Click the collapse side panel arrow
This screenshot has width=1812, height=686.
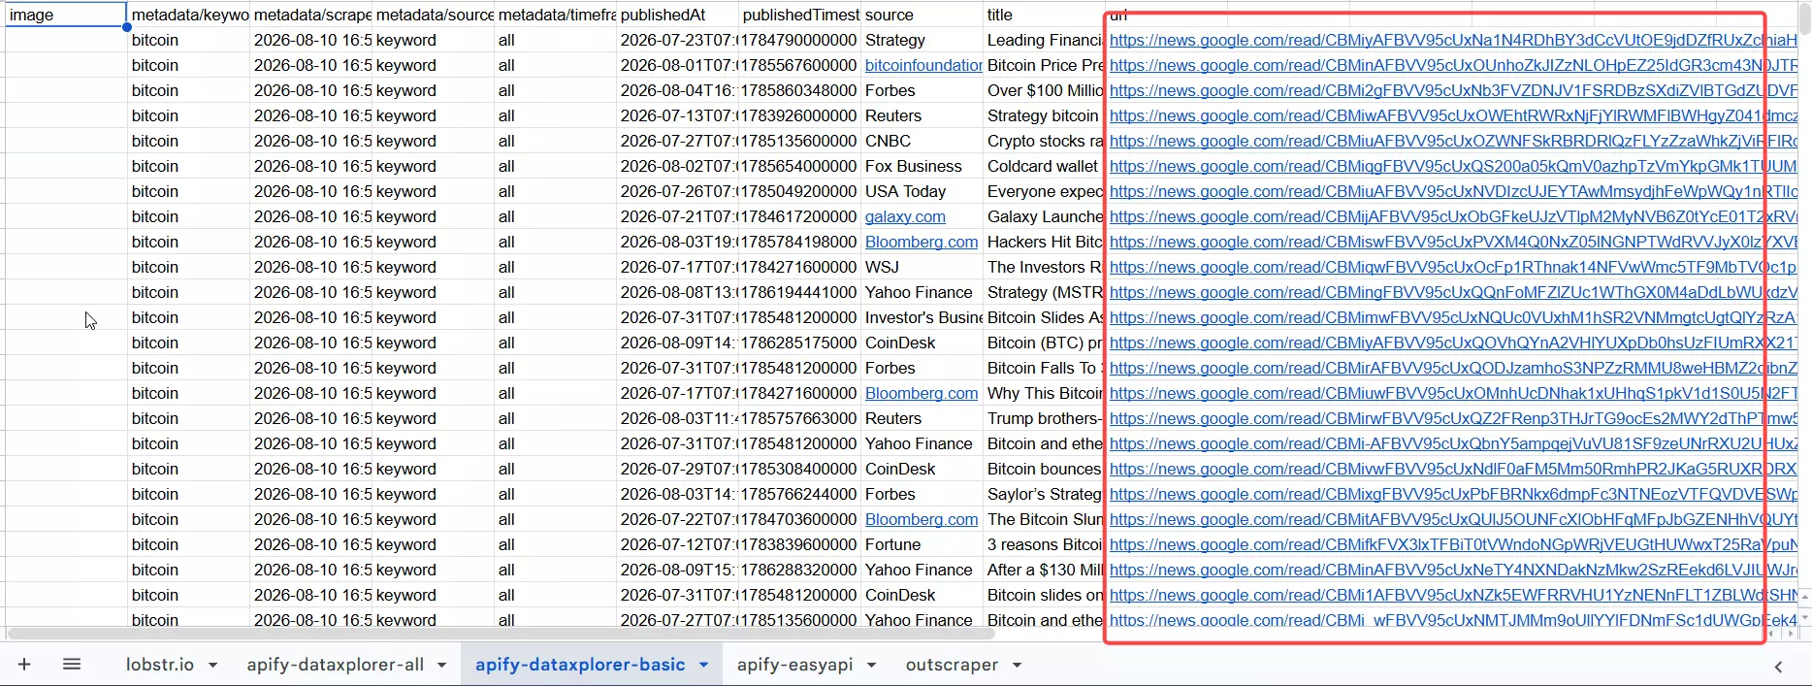coord(1778,667)
